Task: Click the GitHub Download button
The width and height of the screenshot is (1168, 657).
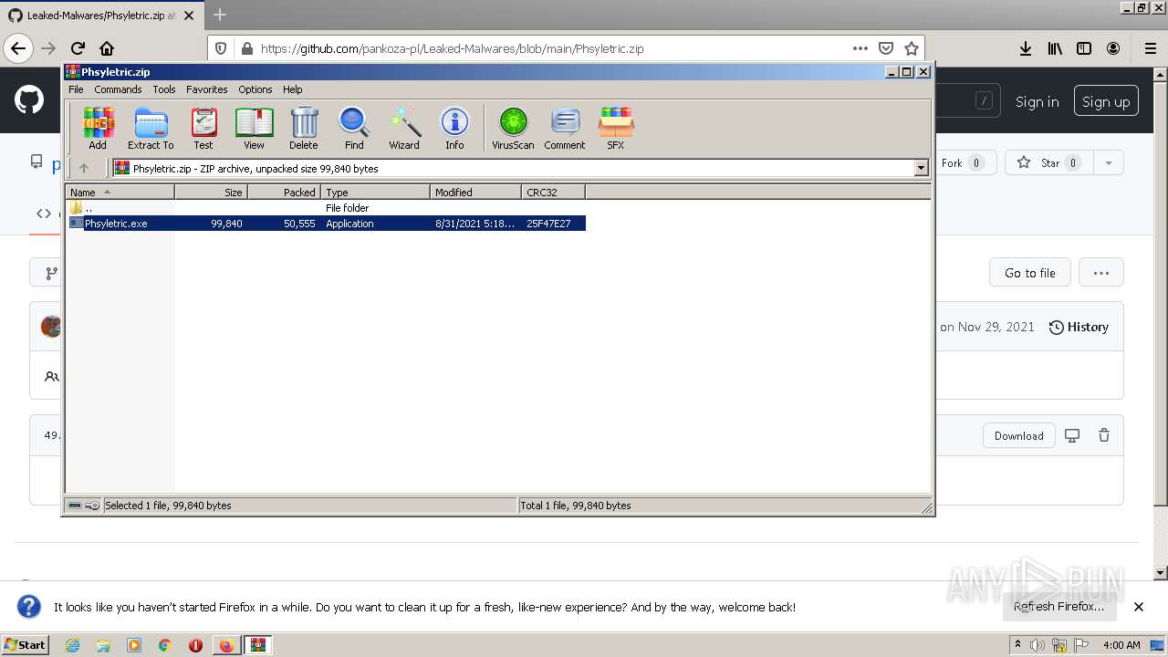Action: pyautogui.click(x=1018, y=436)
